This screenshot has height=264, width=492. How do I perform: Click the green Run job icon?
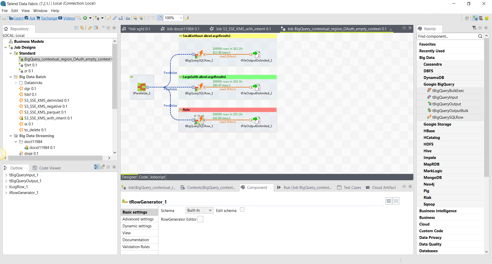(x=85, y=18)
